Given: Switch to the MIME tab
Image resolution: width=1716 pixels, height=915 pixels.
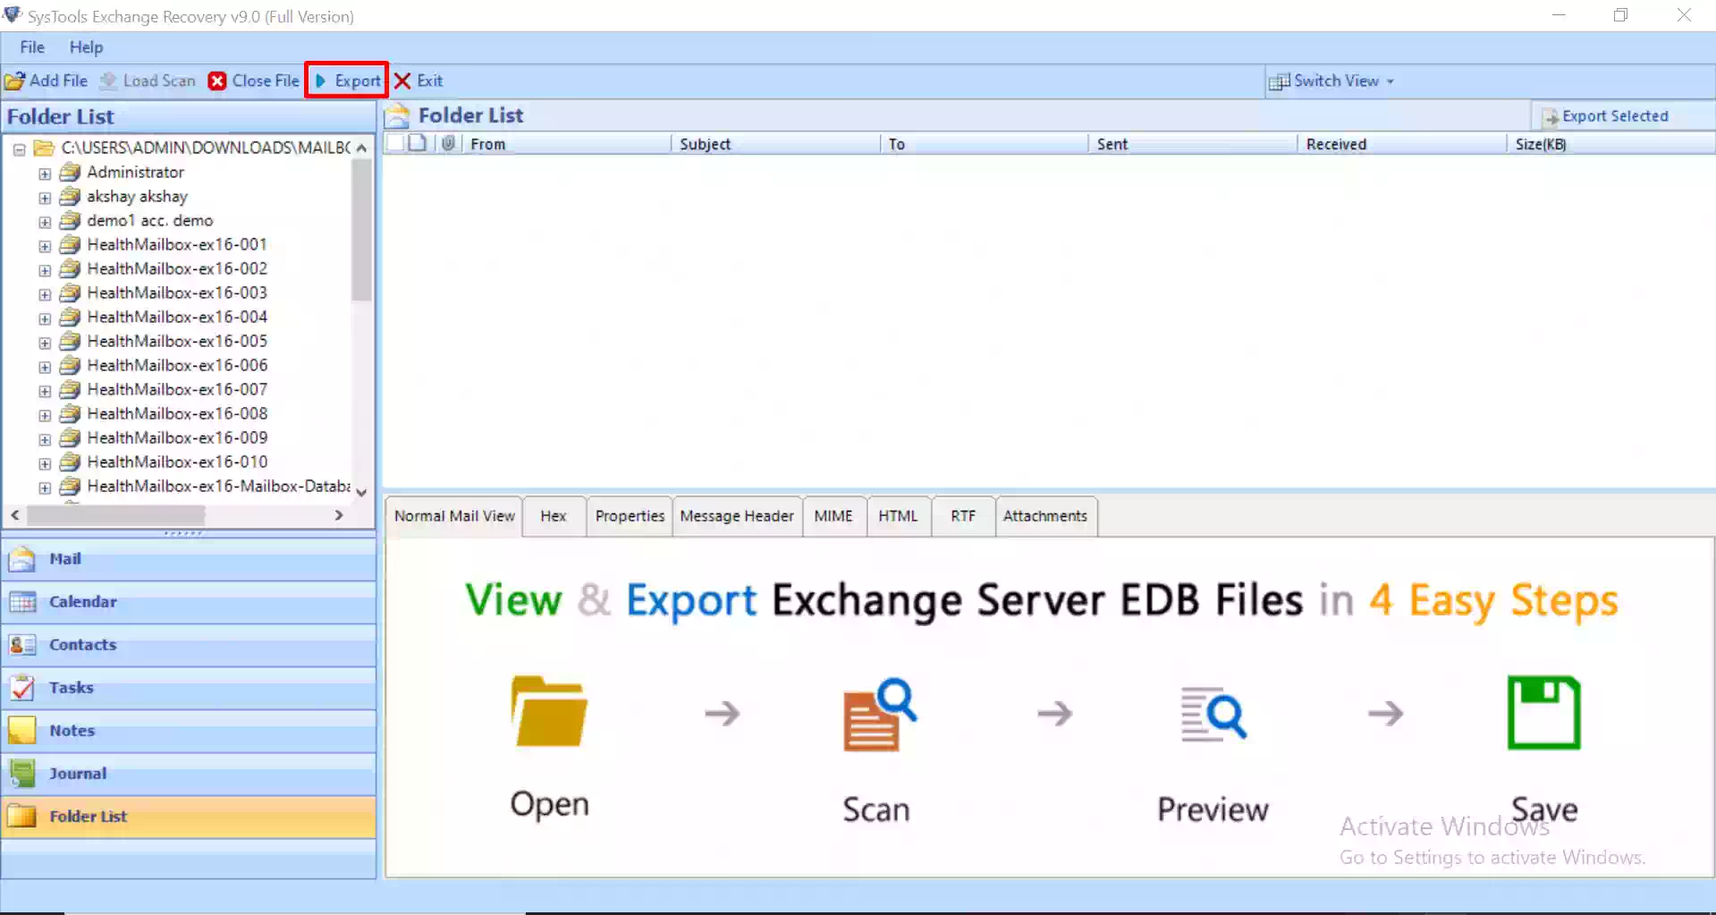Looking at the screenshot, I should point(833,516).
